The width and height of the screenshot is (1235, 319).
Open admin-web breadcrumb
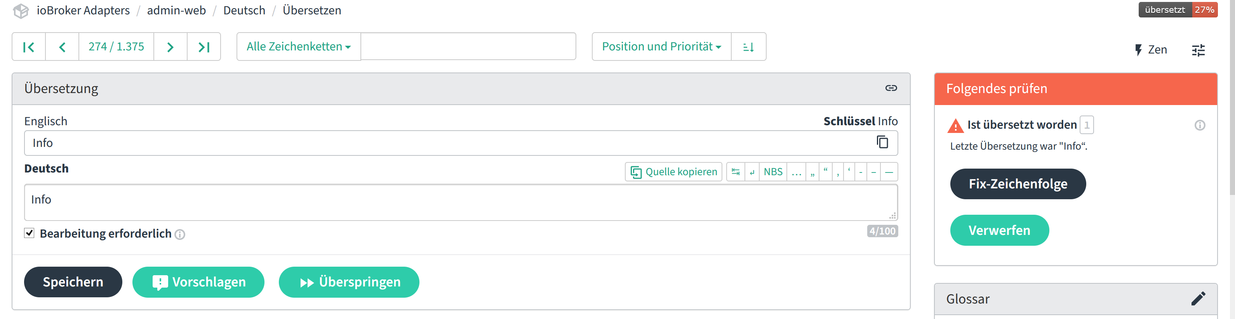click(x=176, y=10)
